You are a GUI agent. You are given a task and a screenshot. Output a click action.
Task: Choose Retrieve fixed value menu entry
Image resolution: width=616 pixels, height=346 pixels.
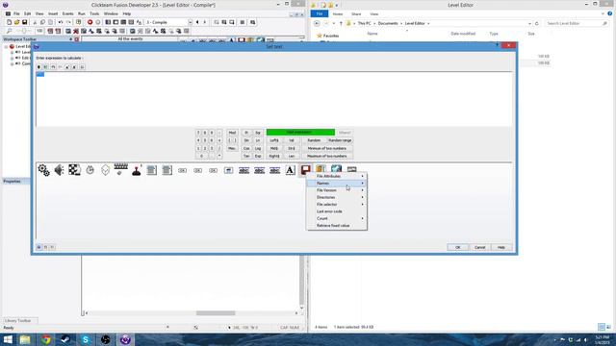[x=337, y=226]
